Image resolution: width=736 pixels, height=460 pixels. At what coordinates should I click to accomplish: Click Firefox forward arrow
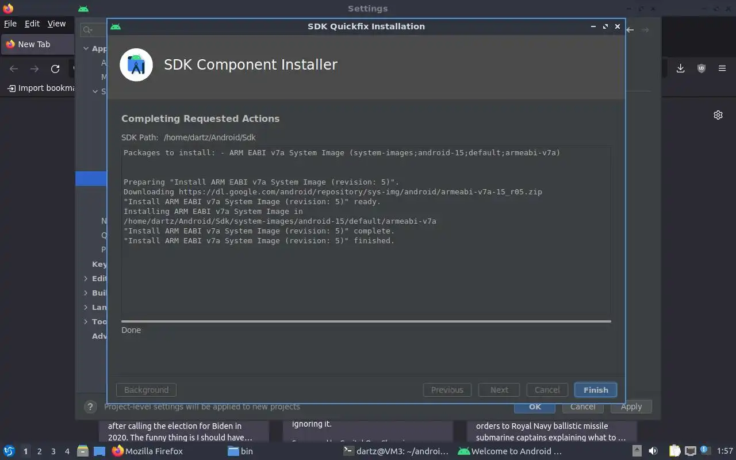[34, 69]
